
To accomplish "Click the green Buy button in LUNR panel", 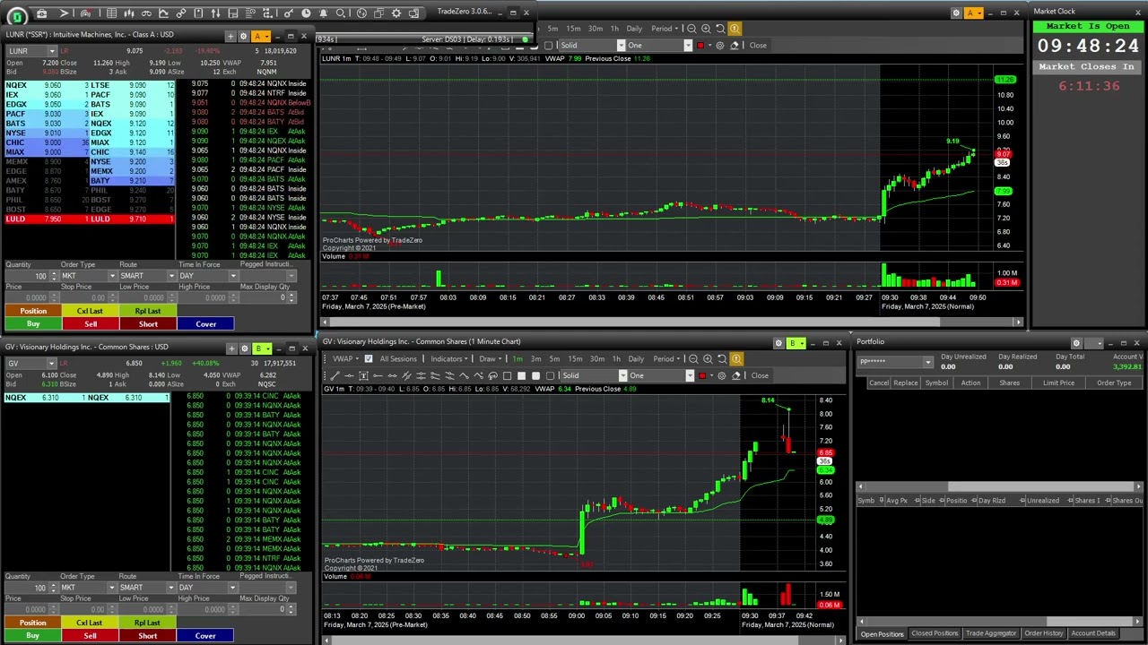I will 33,324.
